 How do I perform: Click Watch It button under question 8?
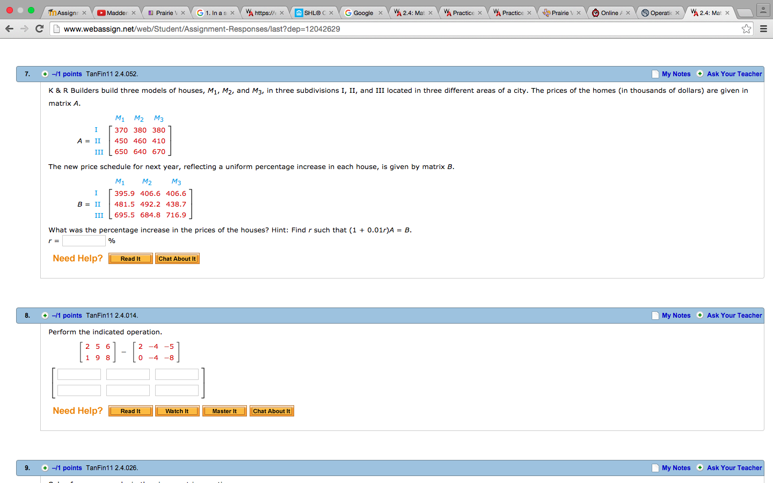pyautogui.click(x=177, y=411)
